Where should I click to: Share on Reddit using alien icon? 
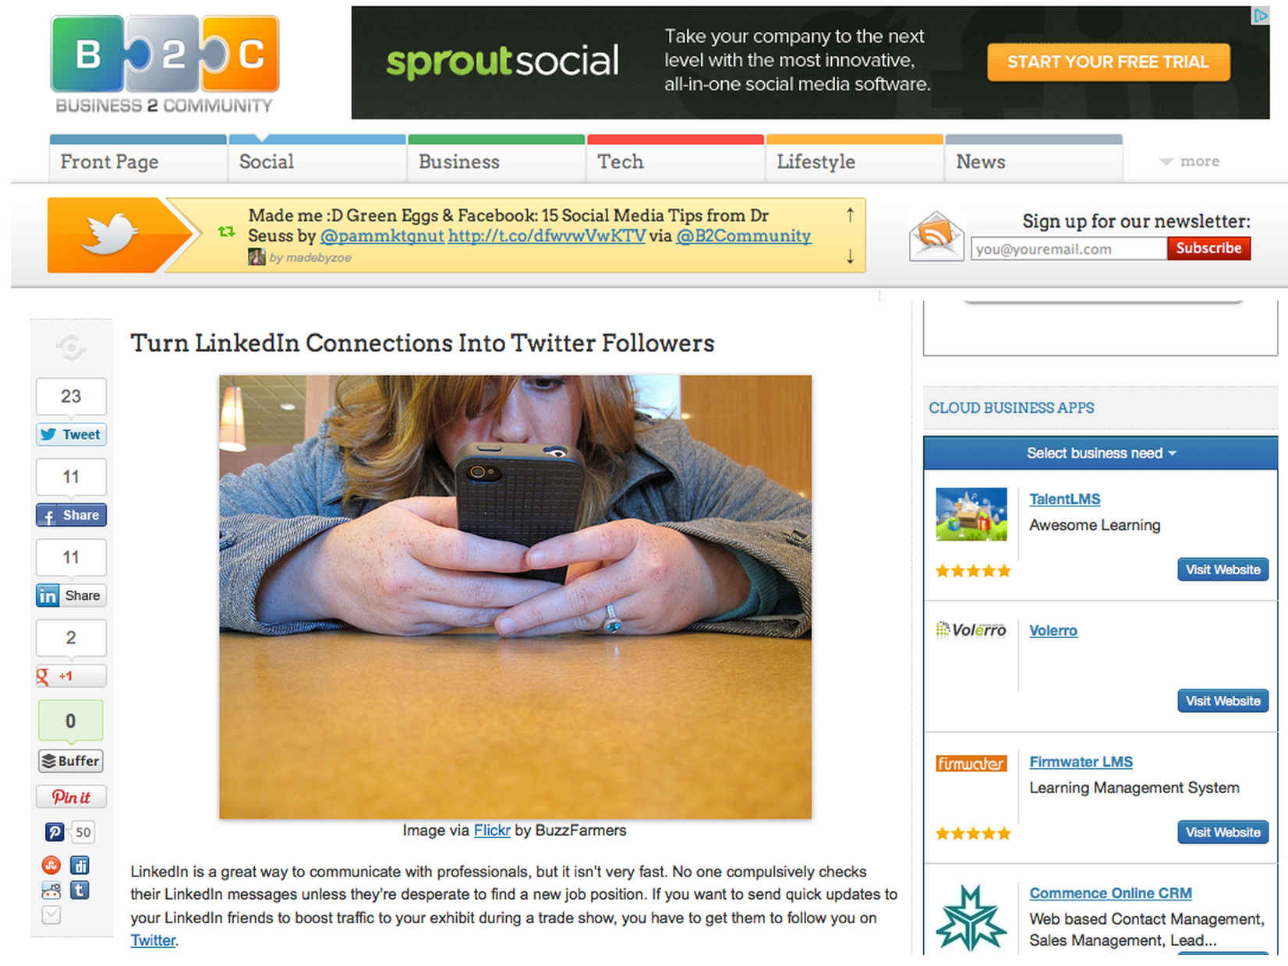[51, 890]
